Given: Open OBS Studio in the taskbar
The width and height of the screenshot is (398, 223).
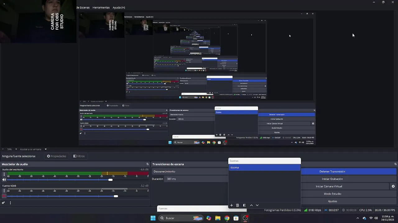Looking at the screenshot, I should (x=245, y=218).
